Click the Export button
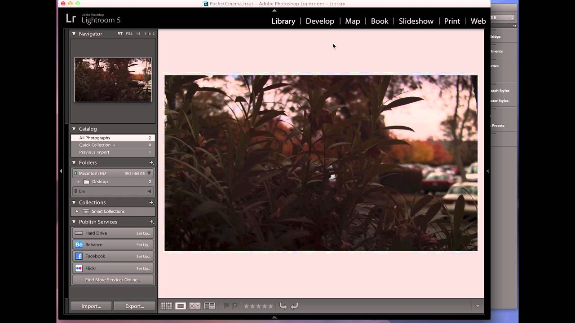Viewport: 575px width, 323px height. (134, 306)
